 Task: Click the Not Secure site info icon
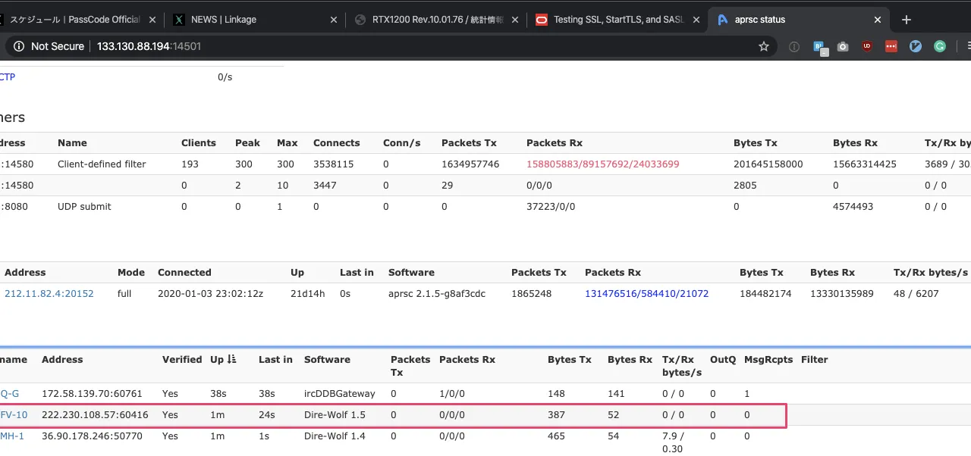pyautogui.click(x=19, y=46)
